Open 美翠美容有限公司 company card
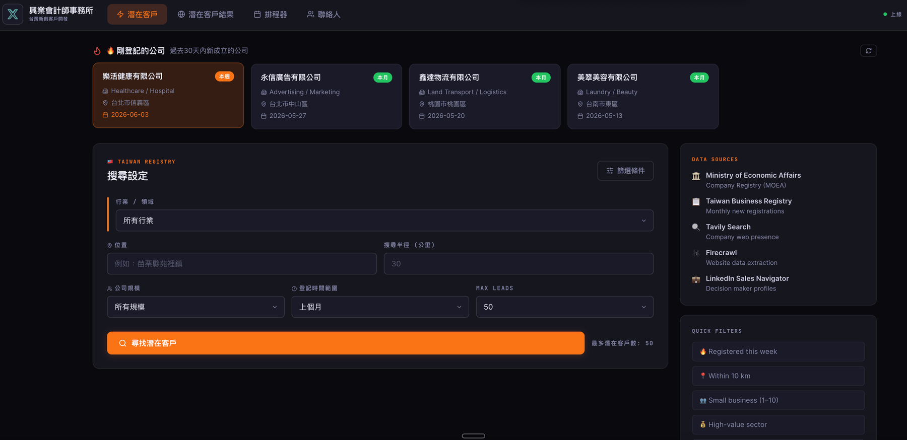 tap(643, 97)
